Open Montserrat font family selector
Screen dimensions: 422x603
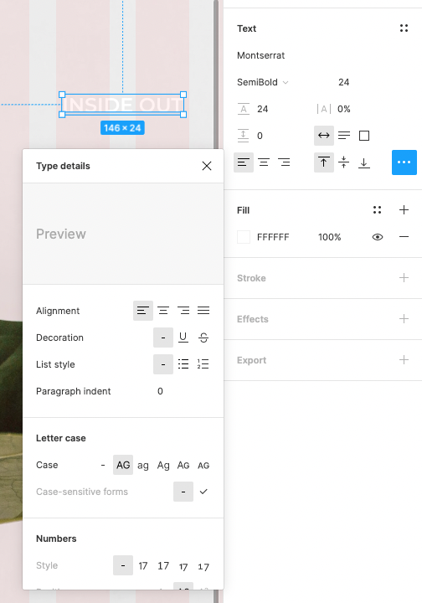click(x=260, y=55)
